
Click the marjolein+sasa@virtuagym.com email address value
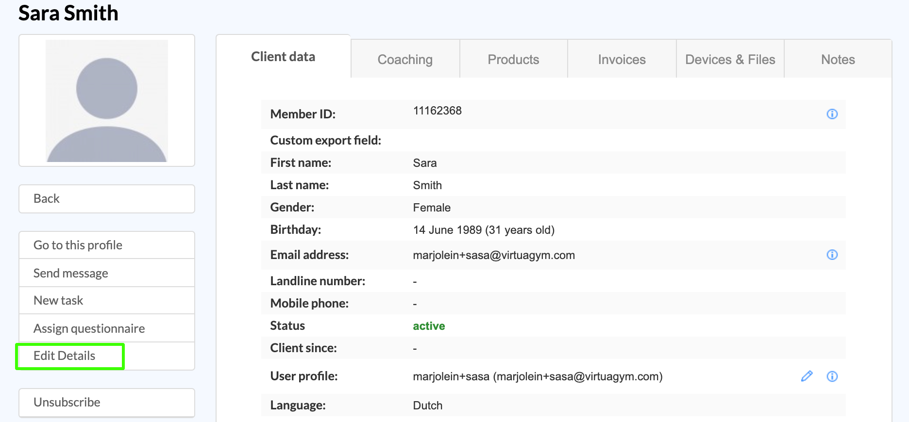493,255
